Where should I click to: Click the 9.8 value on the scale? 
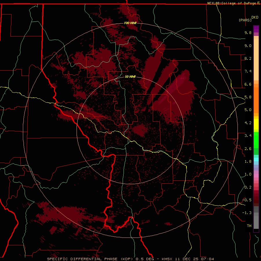tap(248, 32)
